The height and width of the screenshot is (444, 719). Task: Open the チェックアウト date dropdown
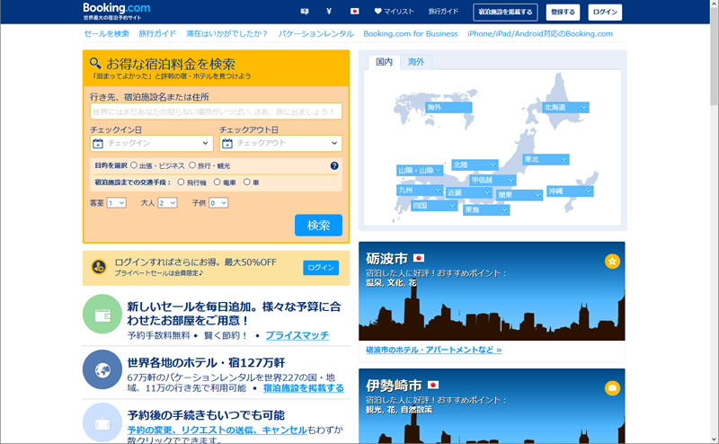click(280, 144)
